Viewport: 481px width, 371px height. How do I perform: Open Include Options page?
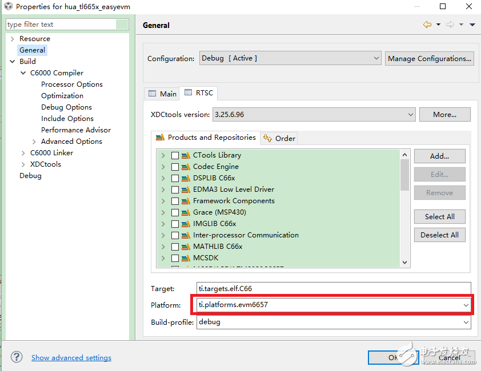click(x=67, y=118)
